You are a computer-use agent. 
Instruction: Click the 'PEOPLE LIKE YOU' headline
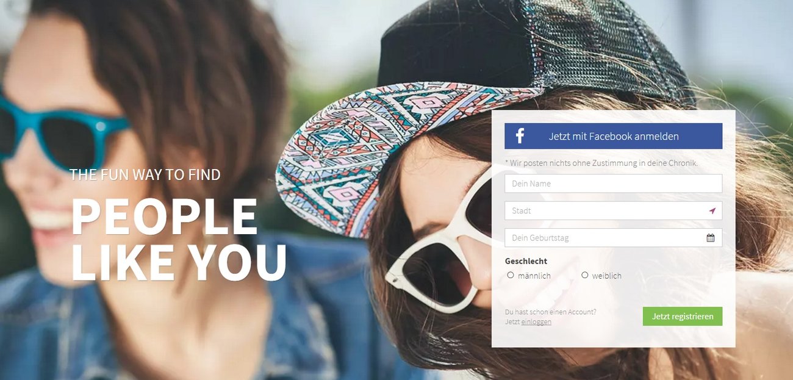(178, 238)
